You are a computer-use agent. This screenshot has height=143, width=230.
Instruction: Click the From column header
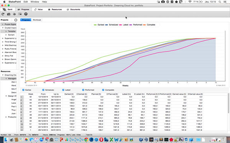click(43, 94)
